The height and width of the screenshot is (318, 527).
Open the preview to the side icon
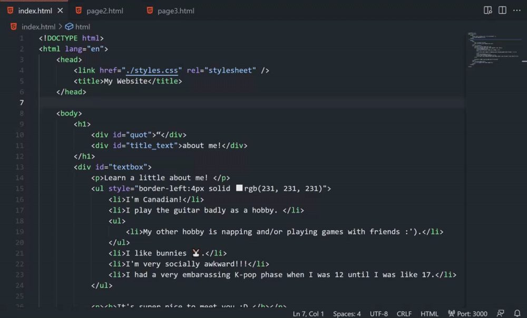coord(487,11)
